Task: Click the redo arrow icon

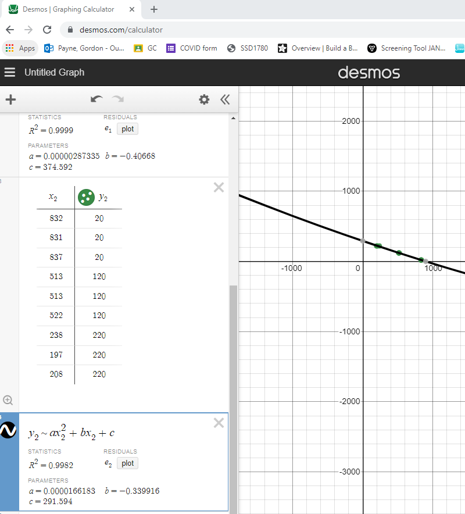Action: [117, 99]
